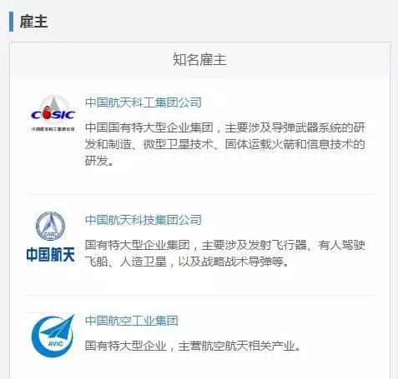
Task: Open the 中国航天科工集团公司 link
Action: click(x=144, y=102)
